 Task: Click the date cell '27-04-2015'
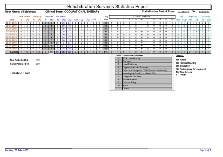[11, 40]
